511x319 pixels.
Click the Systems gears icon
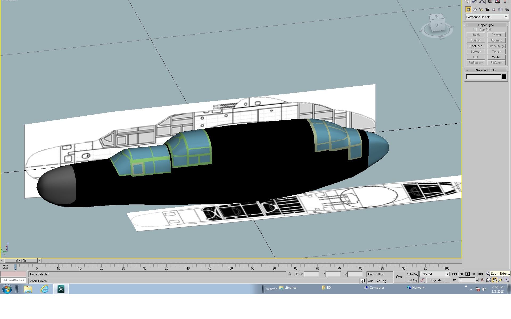tap(506, 10)
